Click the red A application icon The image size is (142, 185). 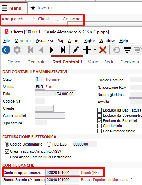(7, 32)
